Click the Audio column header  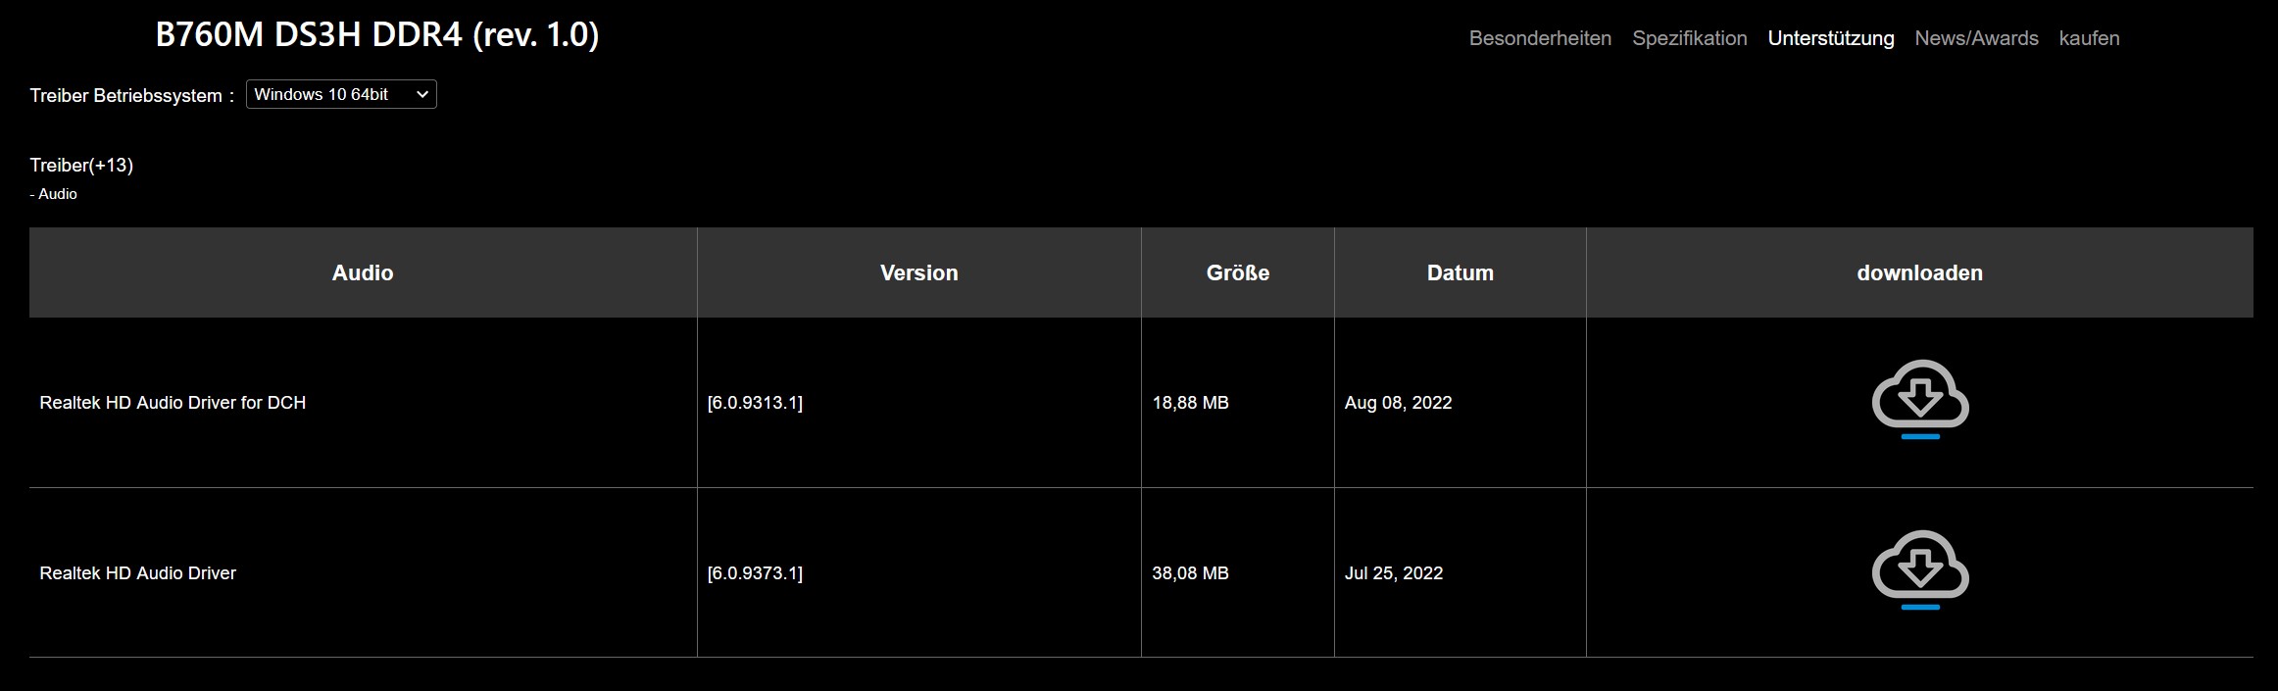(363, 272)
